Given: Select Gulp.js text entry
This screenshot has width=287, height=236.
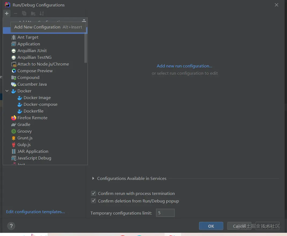Looking at the screenshot, I should click(x=24, y=145).
